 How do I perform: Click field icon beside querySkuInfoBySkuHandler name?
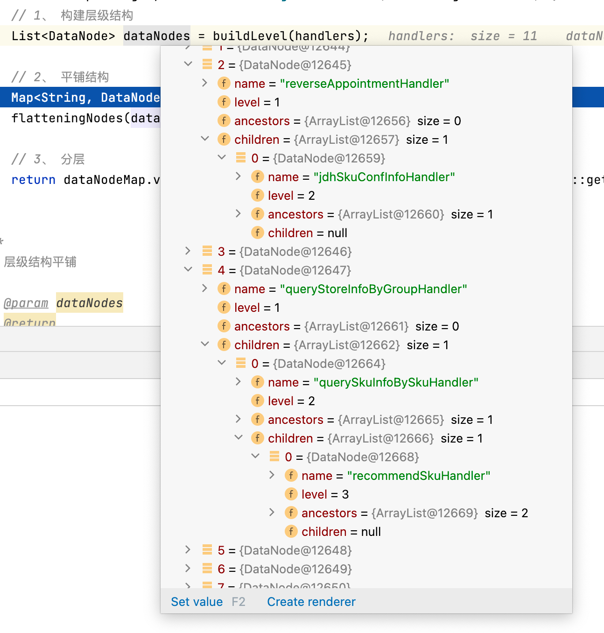[x=258, y=382]
